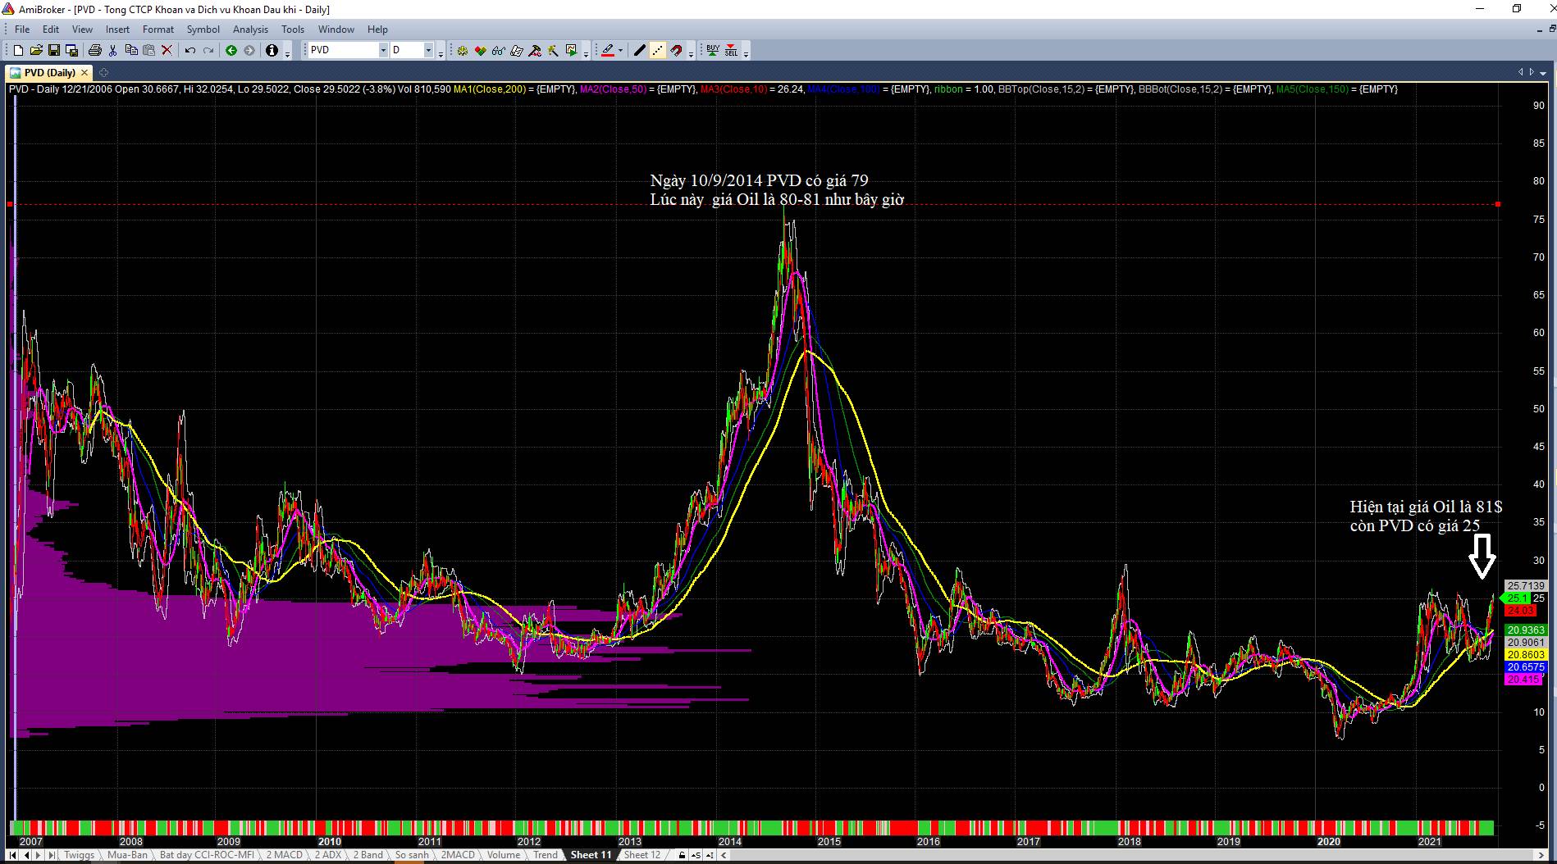1557x864 pixels.
Task: Expand the line color picker arrow
Action: coord(620,51)
